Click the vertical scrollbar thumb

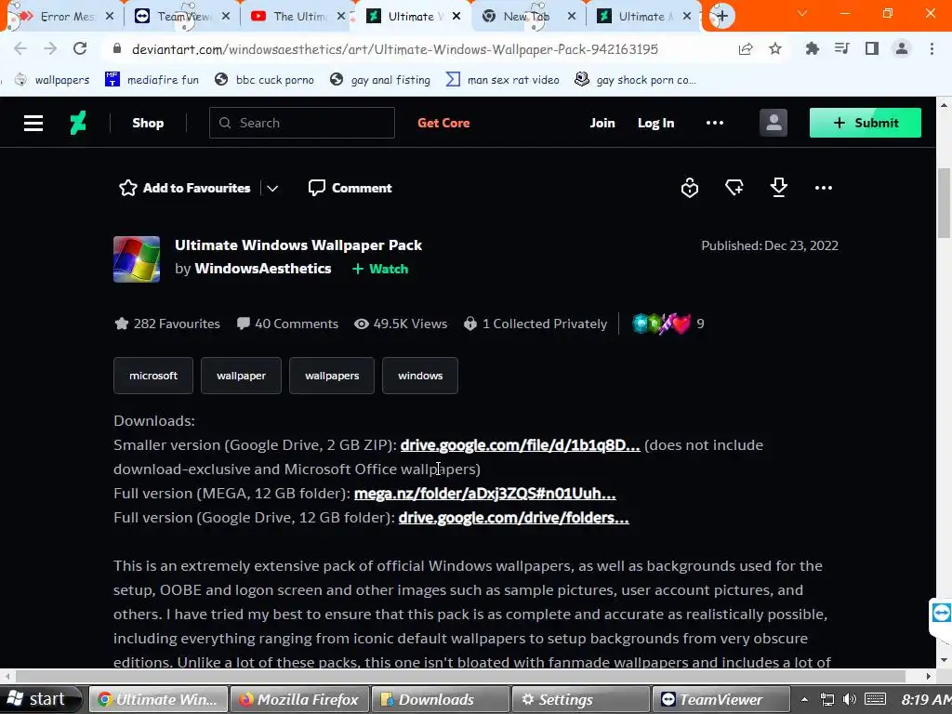point(944,204)
